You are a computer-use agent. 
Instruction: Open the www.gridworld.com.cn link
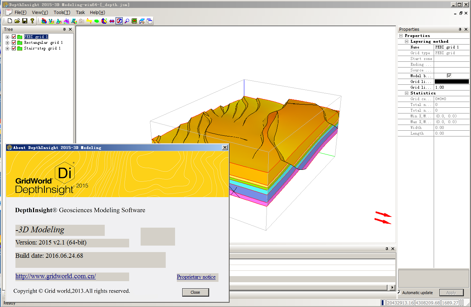(56, 276)
